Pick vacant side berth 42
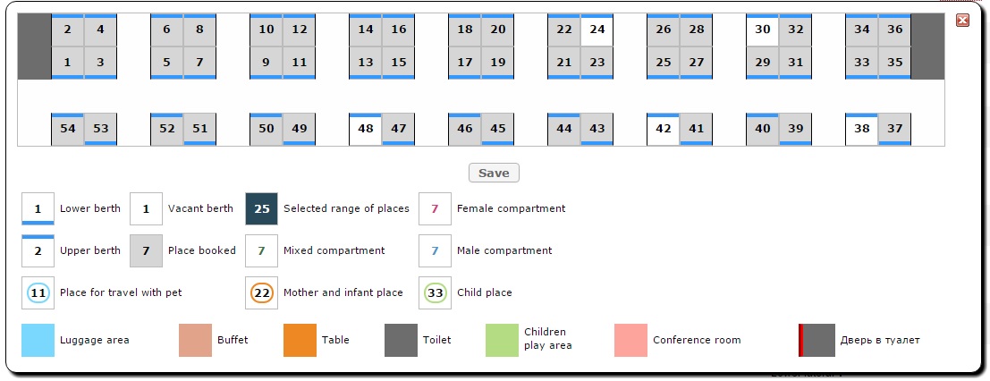This screenshot has width=990, height=381. pyautogui.click(x=663, y=129)
